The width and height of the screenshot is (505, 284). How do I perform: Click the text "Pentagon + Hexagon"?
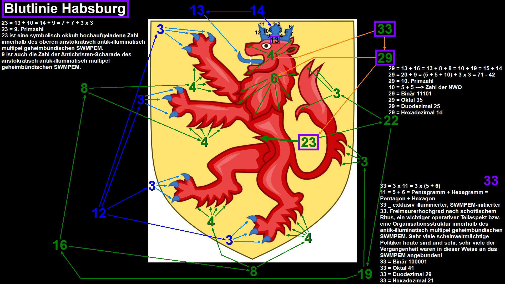point(407,199)
